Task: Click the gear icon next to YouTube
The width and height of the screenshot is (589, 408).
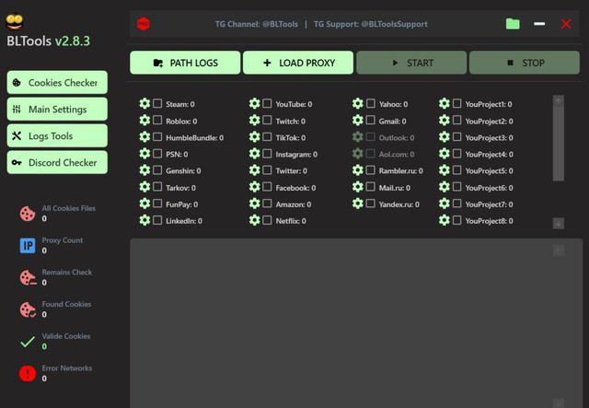Action: [x=255, y=104]
